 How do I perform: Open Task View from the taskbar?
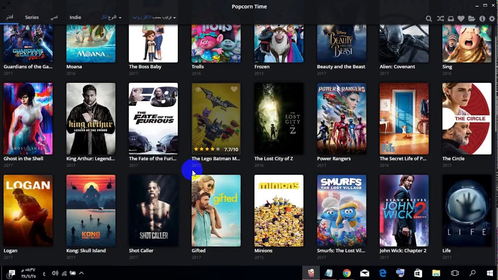[454, 273]
